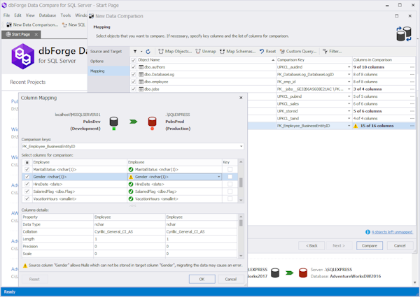Open the filter icon dropdown arrow in toolbar

(141, 51)
